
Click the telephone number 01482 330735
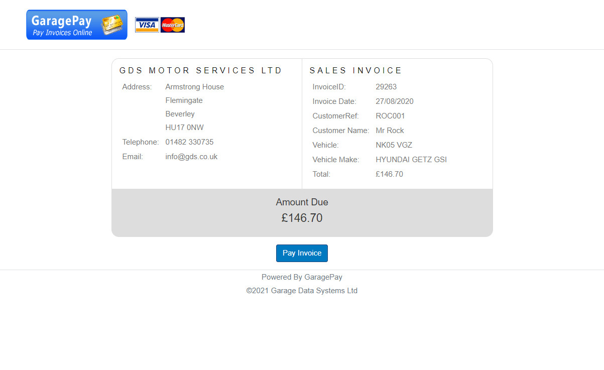tap(189, 142)
